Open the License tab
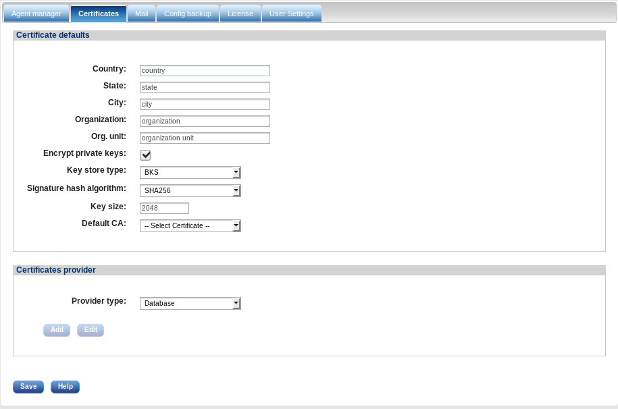Viewport: 618px width, 409px height. tap(240, 13)
